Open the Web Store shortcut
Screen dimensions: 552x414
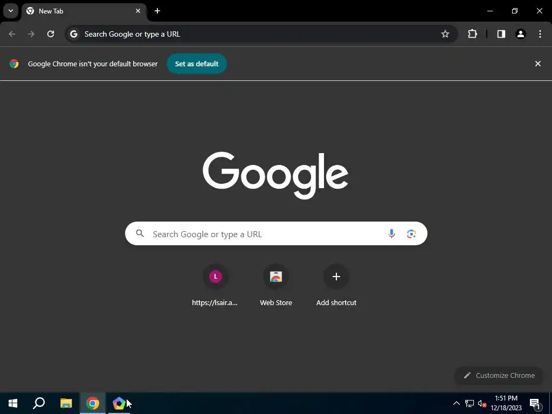point(276,286)
